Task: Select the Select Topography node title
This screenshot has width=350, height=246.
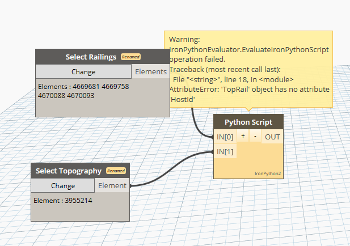Action: [x=69, y=171]
